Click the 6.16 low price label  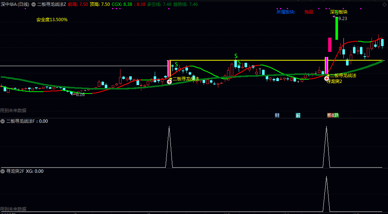pyautogui.click(x=79, y=95)
